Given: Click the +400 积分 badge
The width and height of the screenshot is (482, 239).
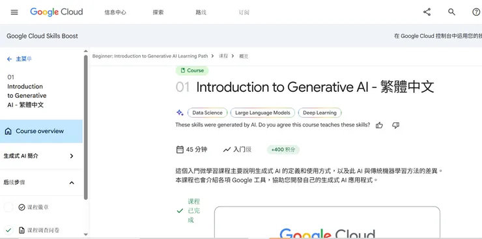Looking at the screenshot, I should (283, 150).
